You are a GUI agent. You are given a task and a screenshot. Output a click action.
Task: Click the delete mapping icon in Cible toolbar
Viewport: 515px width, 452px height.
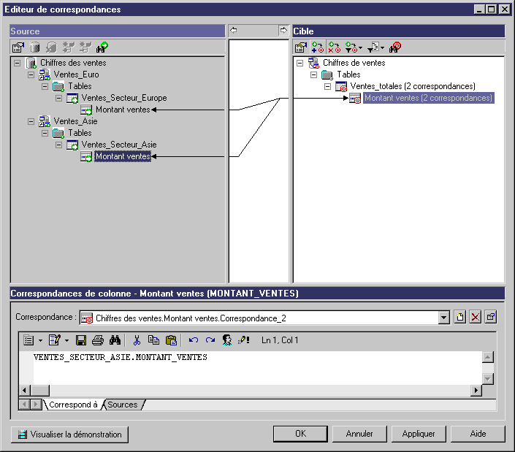(335, 47)
